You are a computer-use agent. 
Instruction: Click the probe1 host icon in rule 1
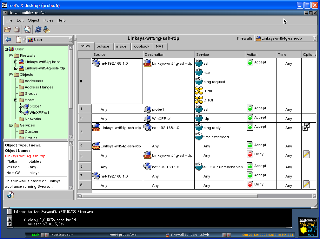(x=147, y=109)
